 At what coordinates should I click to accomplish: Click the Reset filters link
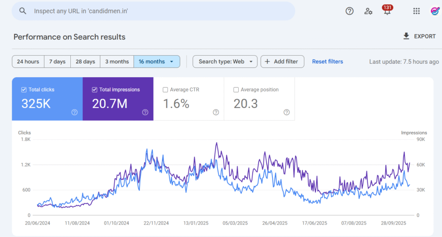coord(328,62)
